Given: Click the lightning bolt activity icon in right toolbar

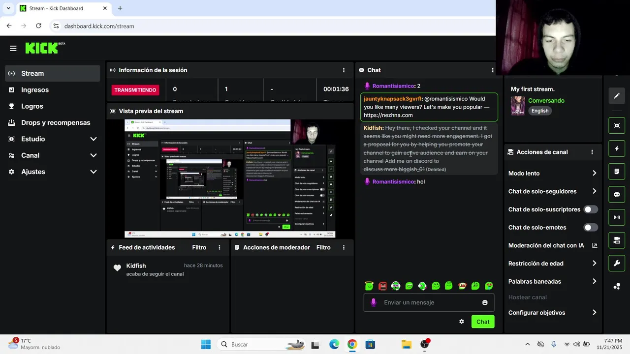Looking at the screenshot, I should [x=617, y=148].
